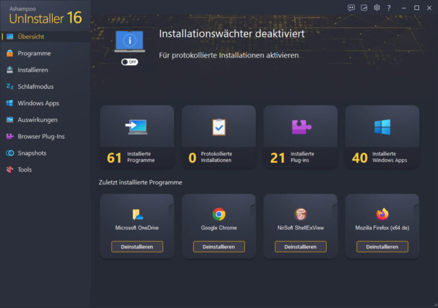This screenshot has height=308, width=438.
Task: Click the Snapshots rings icon
Action: [x=10, y=153]
